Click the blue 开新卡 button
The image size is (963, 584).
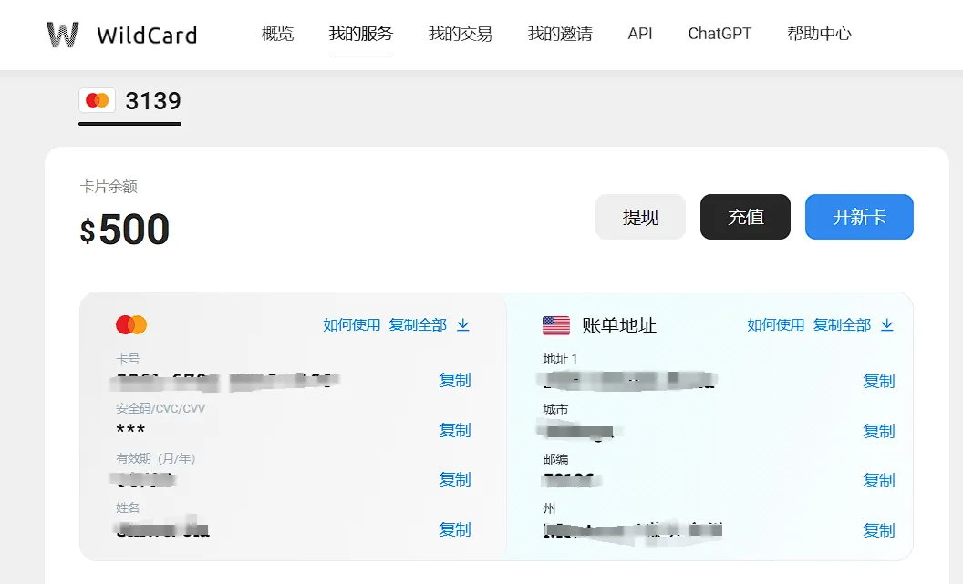click(x=858, y=217)
